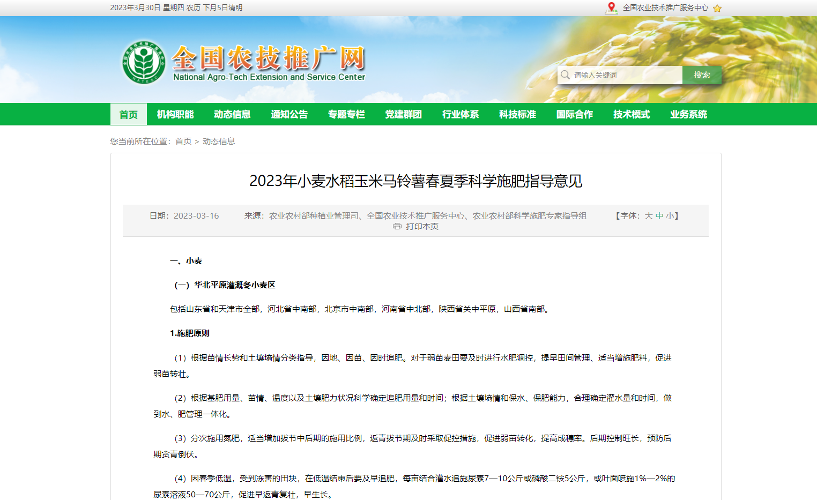Switch to the 首页 tab
This screenshot has height=500, width=817.
[x=128, y=114]
